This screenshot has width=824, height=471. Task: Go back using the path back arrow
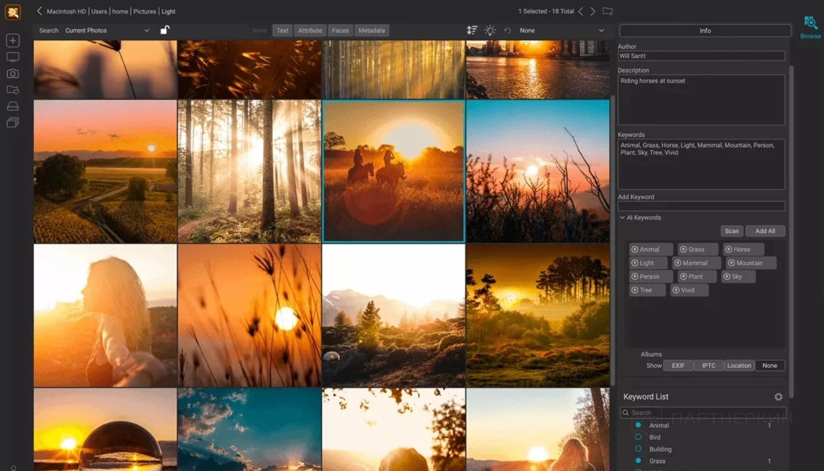pos(40,11)
